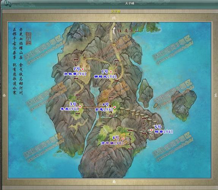Click the 柳随风LV61 label
Screen dimensions: 218x190
click(105, 76)
